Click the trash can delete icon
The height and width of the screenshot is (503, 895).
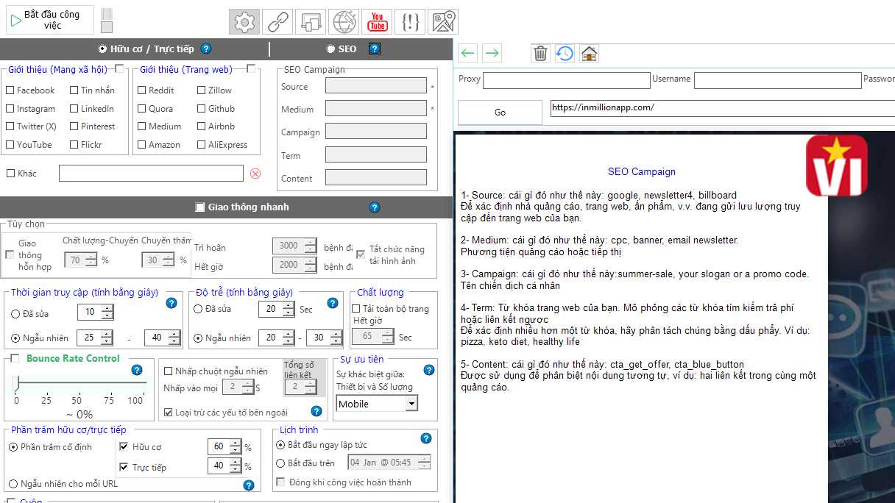pyautogui.click(x=540, y=53)
